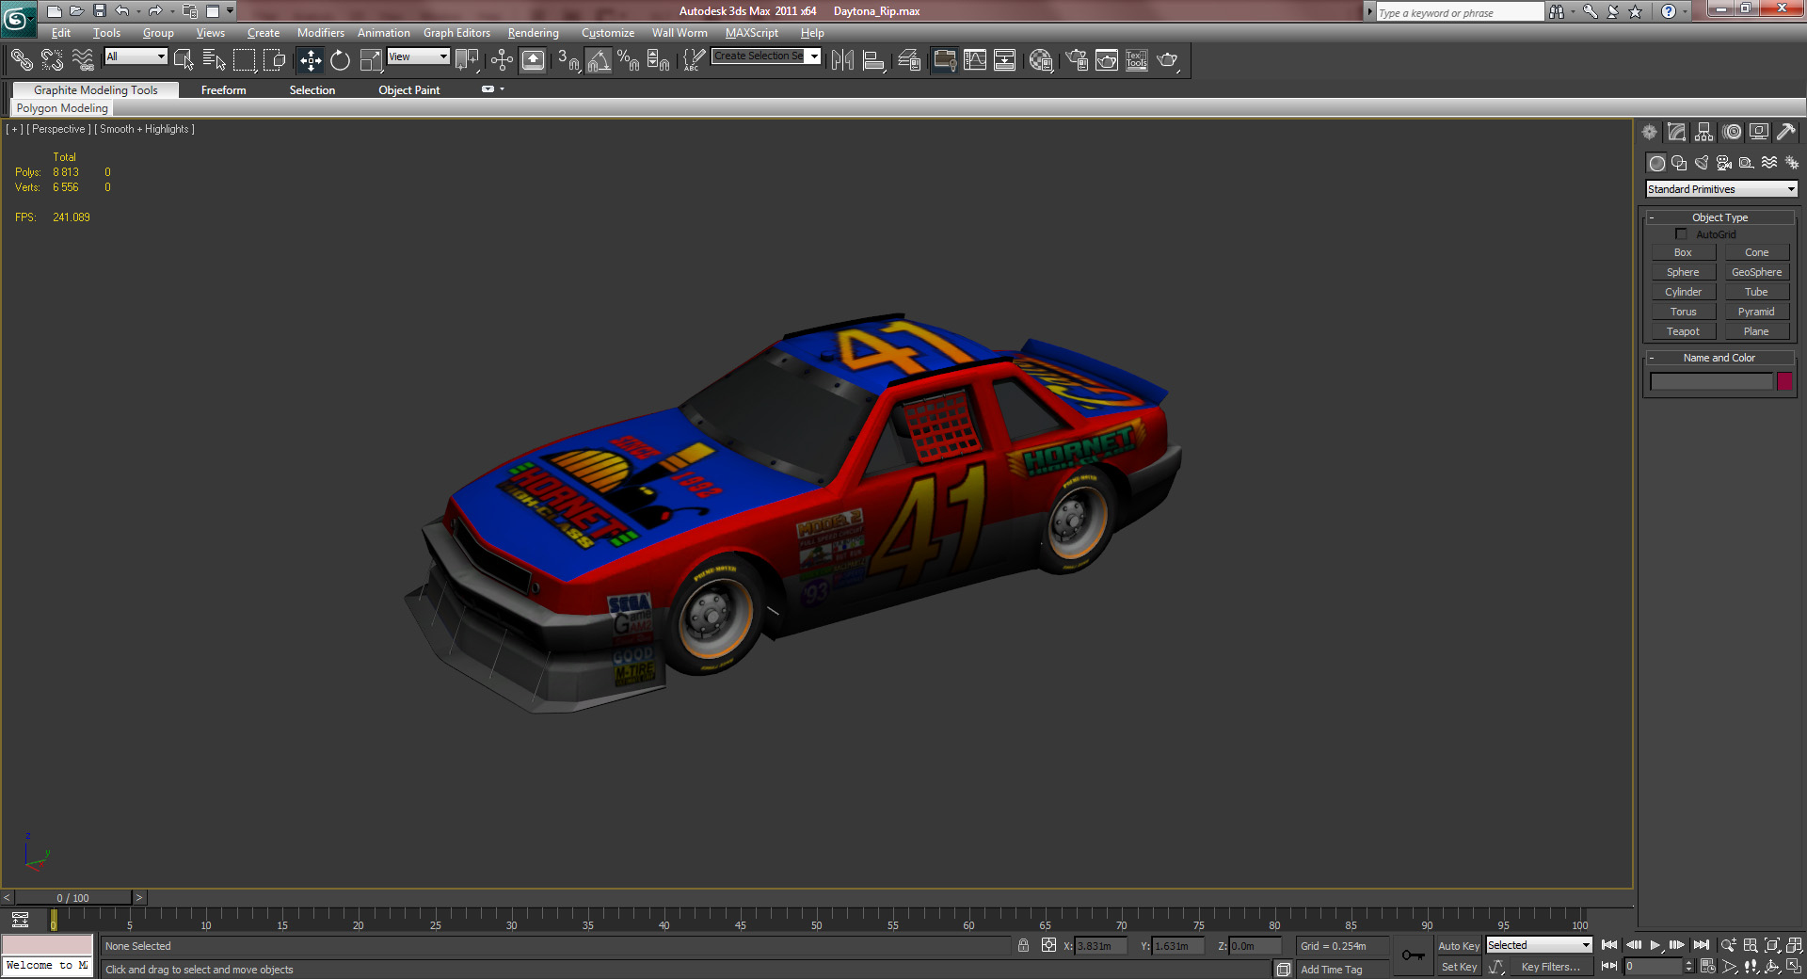Screen dimensions: 1807x979
Task: Open Key Filters dialog
Action: pos(1550,967)
